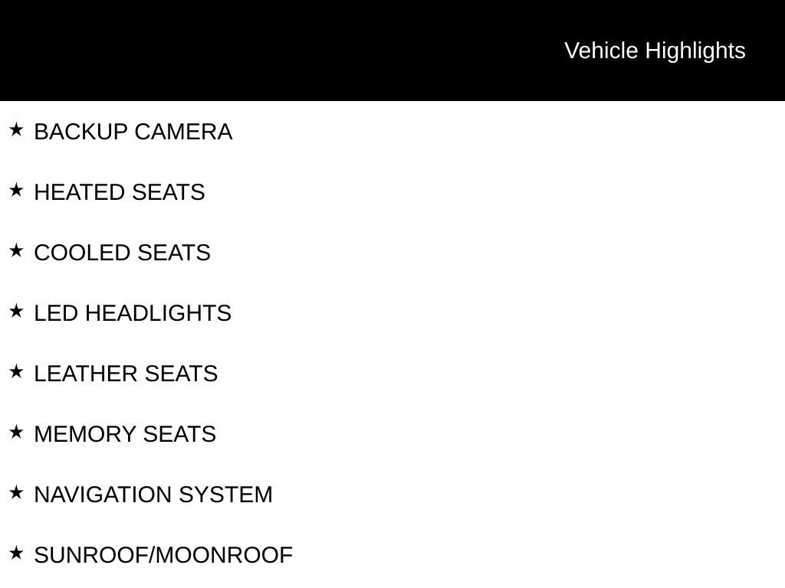Image resolution: width=785 pixels, height=588 pixels.
Task: Click the NAVIGATION SYSTEM highlight label
Action: [x=153, y=495]
